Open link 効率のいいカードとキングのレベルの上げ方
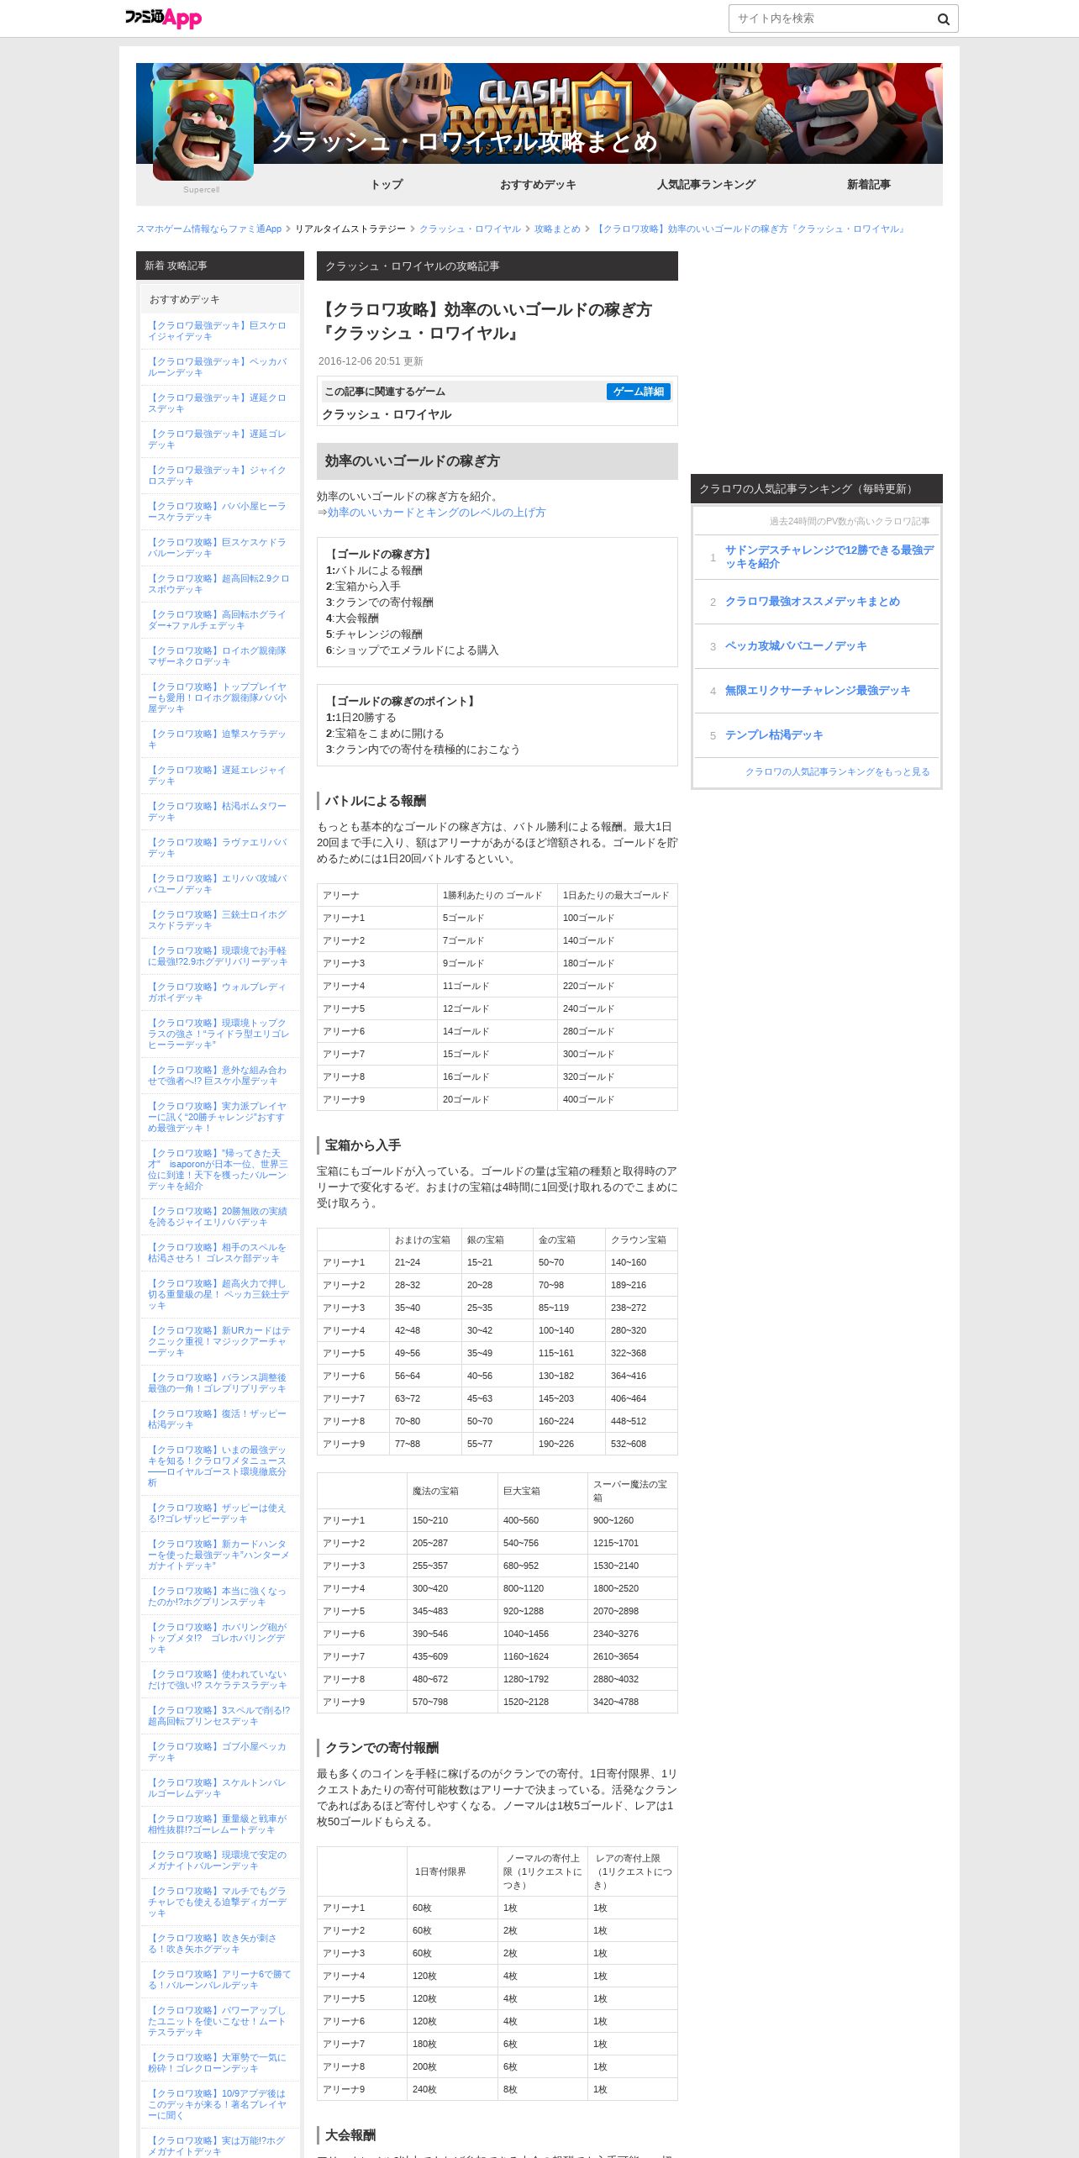 (436, 512)
